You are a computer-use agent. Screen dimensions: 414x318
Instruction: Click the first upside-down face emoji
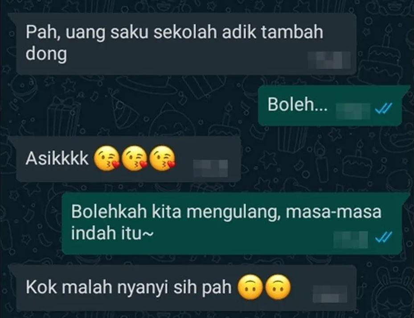[250, 287]
